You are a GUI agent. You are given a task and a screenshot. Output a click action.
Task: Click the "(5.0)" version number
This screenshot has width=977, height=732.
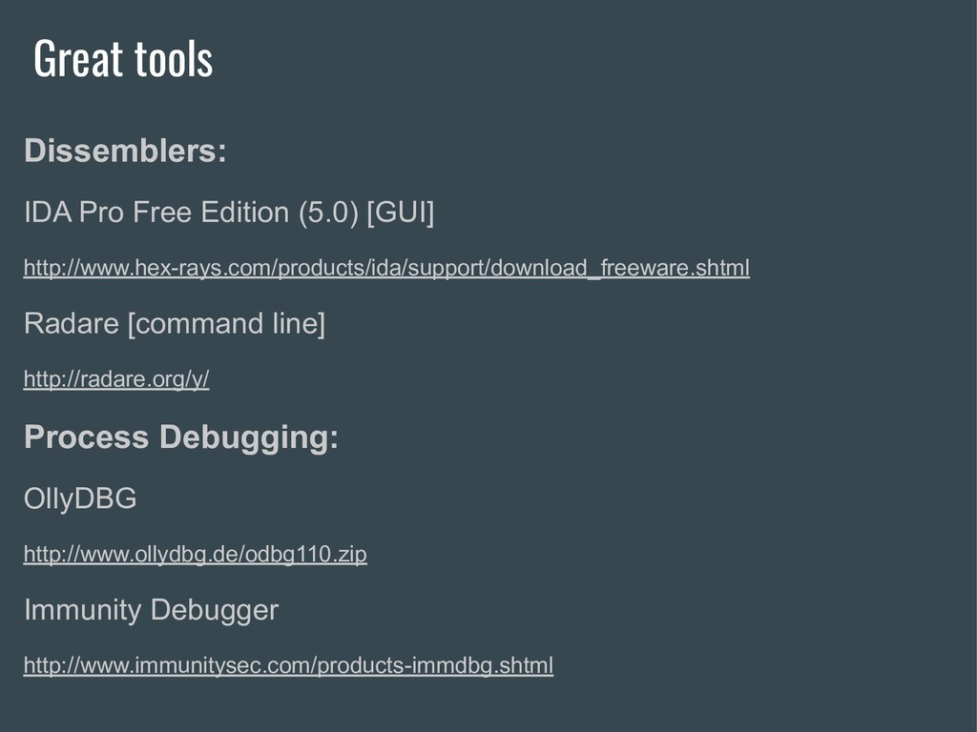click(x=328, y=213)
